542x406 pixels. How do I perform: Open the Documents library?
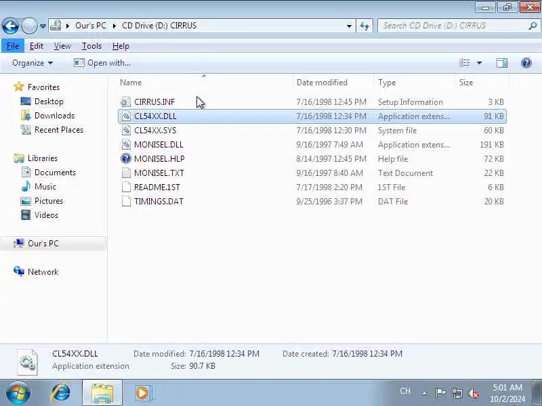tap(55, 173)
